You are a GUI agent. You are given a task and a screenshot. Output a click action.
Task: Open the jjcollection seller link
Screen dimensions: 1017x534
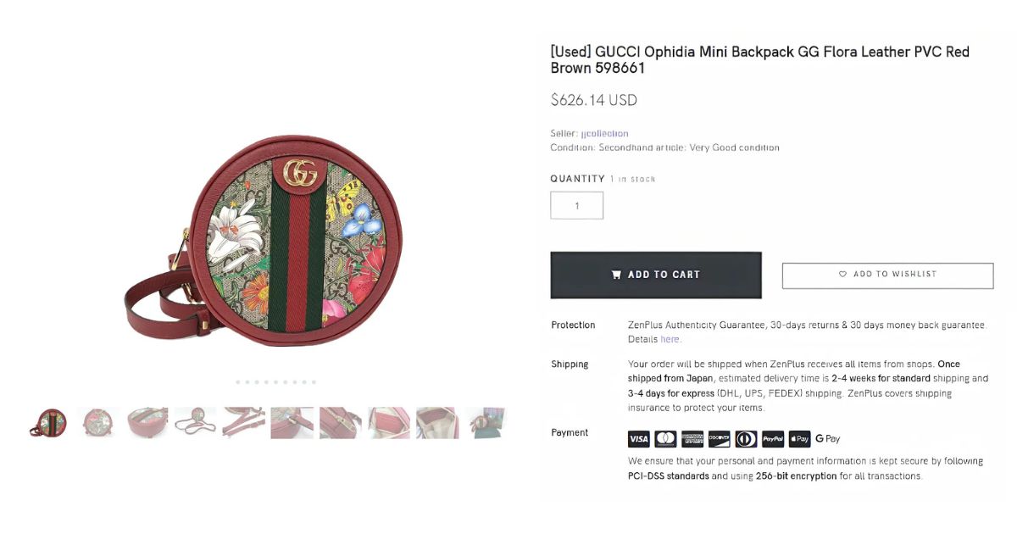click(604, 133)
